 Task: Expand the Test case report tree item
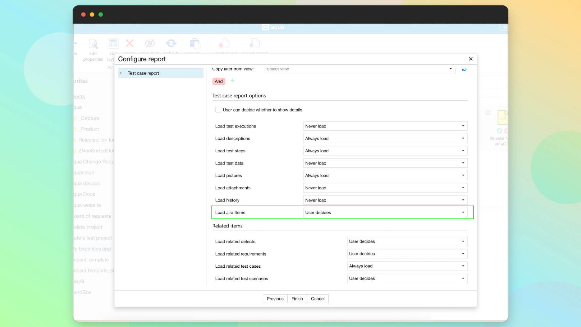121,73
